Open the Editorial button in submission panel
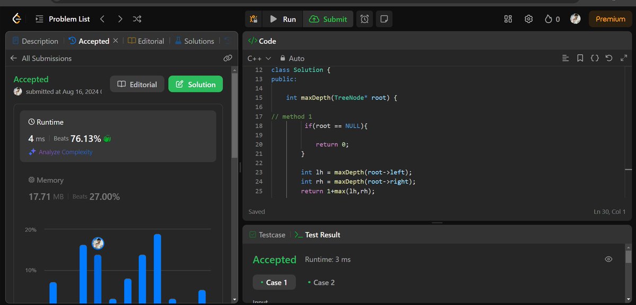The height and width of the screenshot is (305, 636). pos(137,84)
